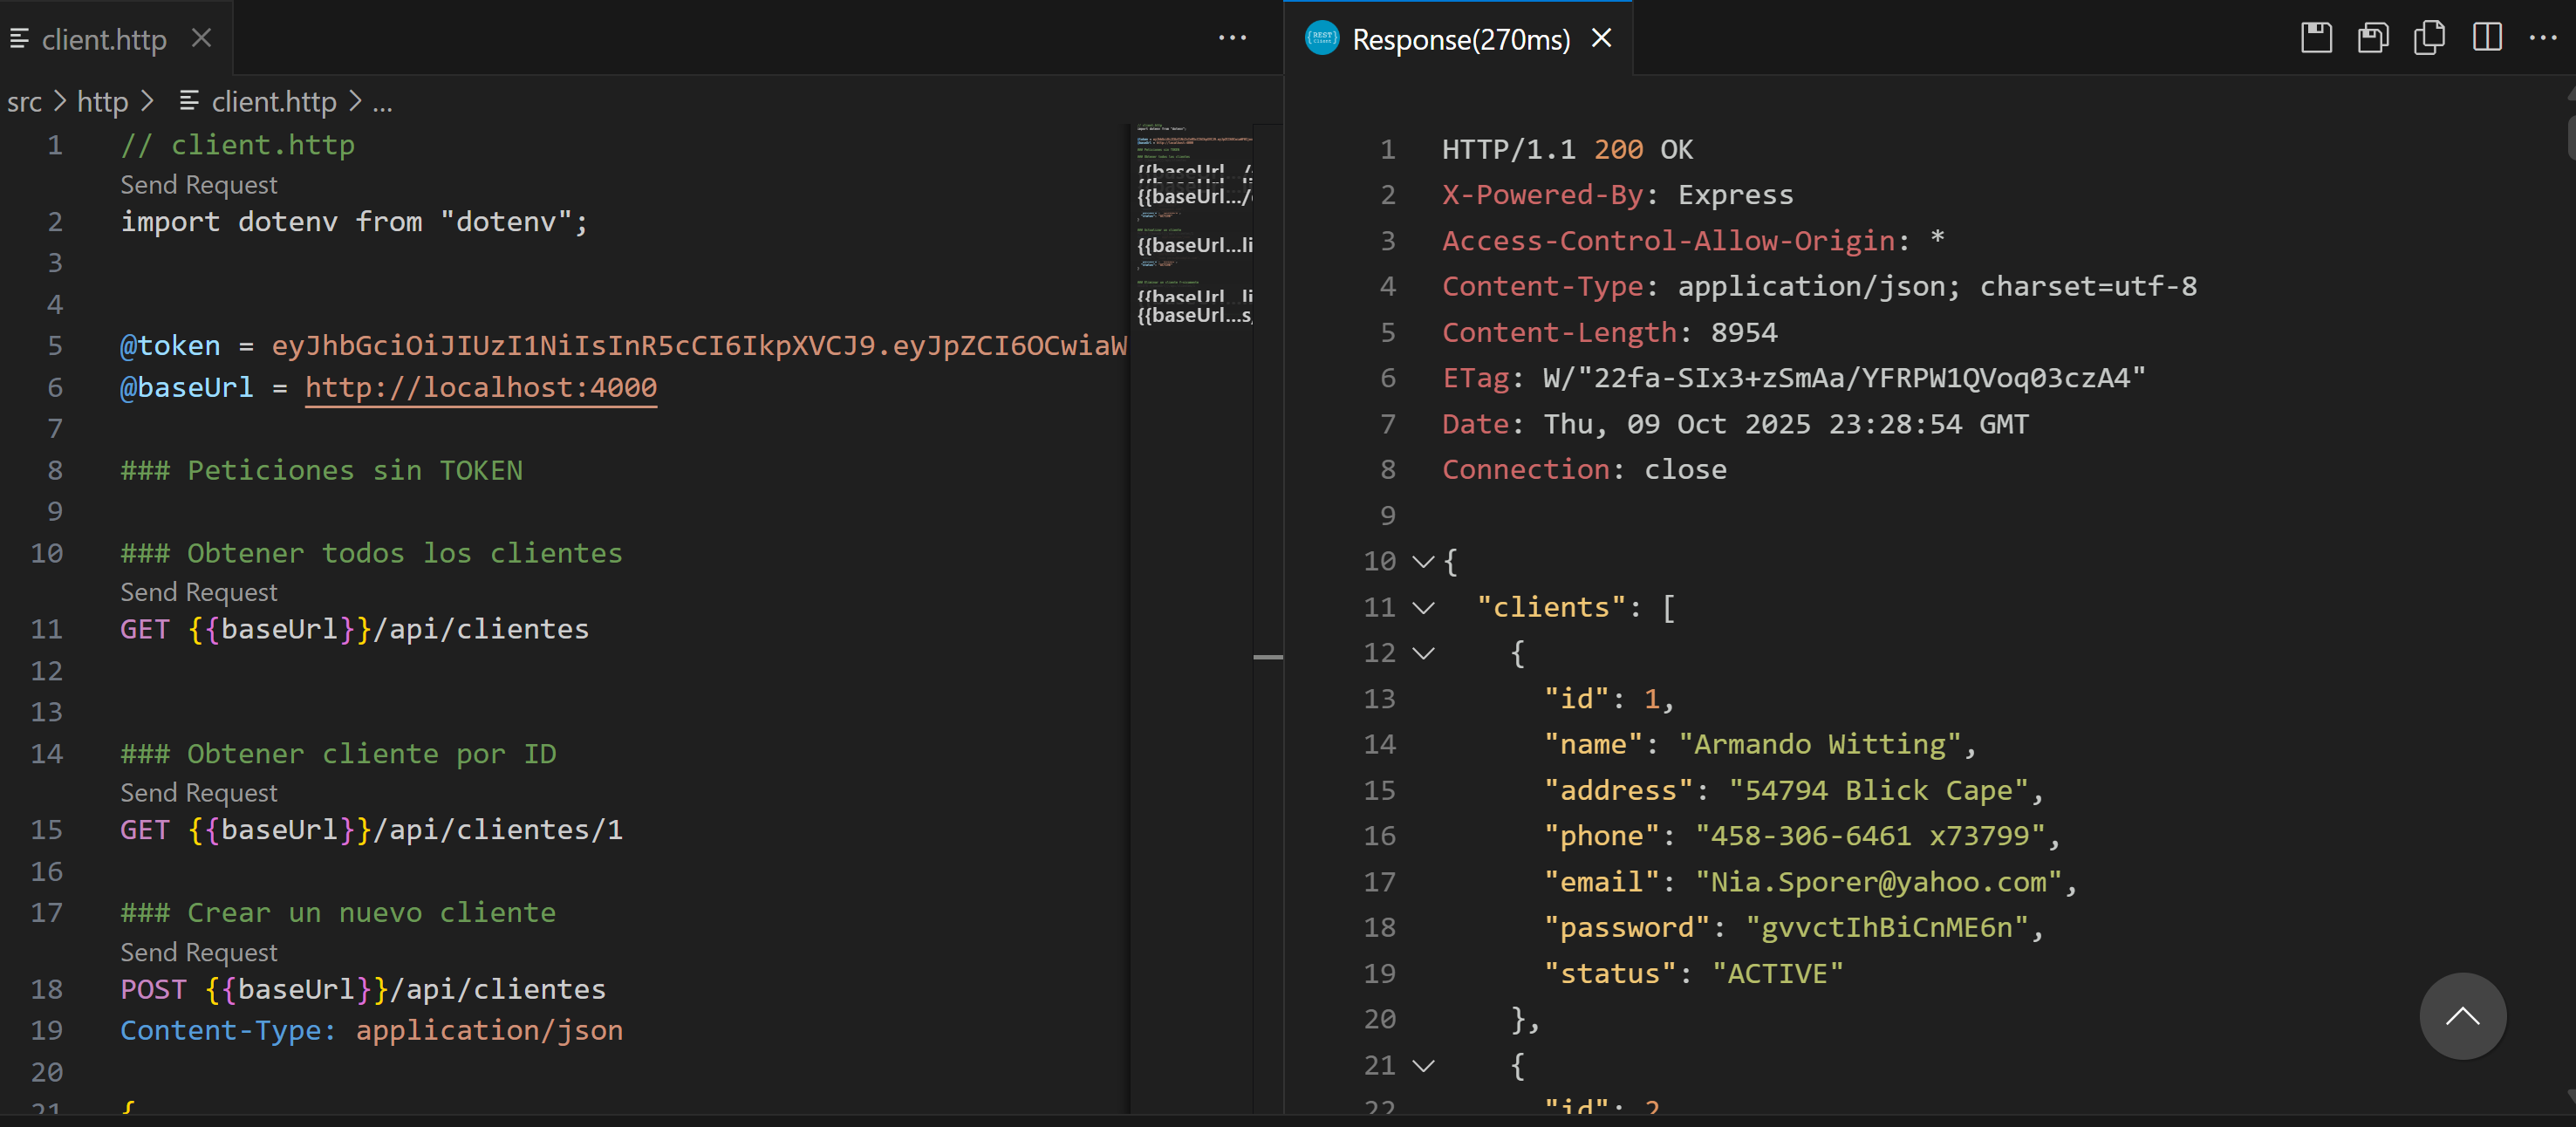2576x1127 pixels.
Task: Save the full response to file
Action: (x=2316, y=38)
